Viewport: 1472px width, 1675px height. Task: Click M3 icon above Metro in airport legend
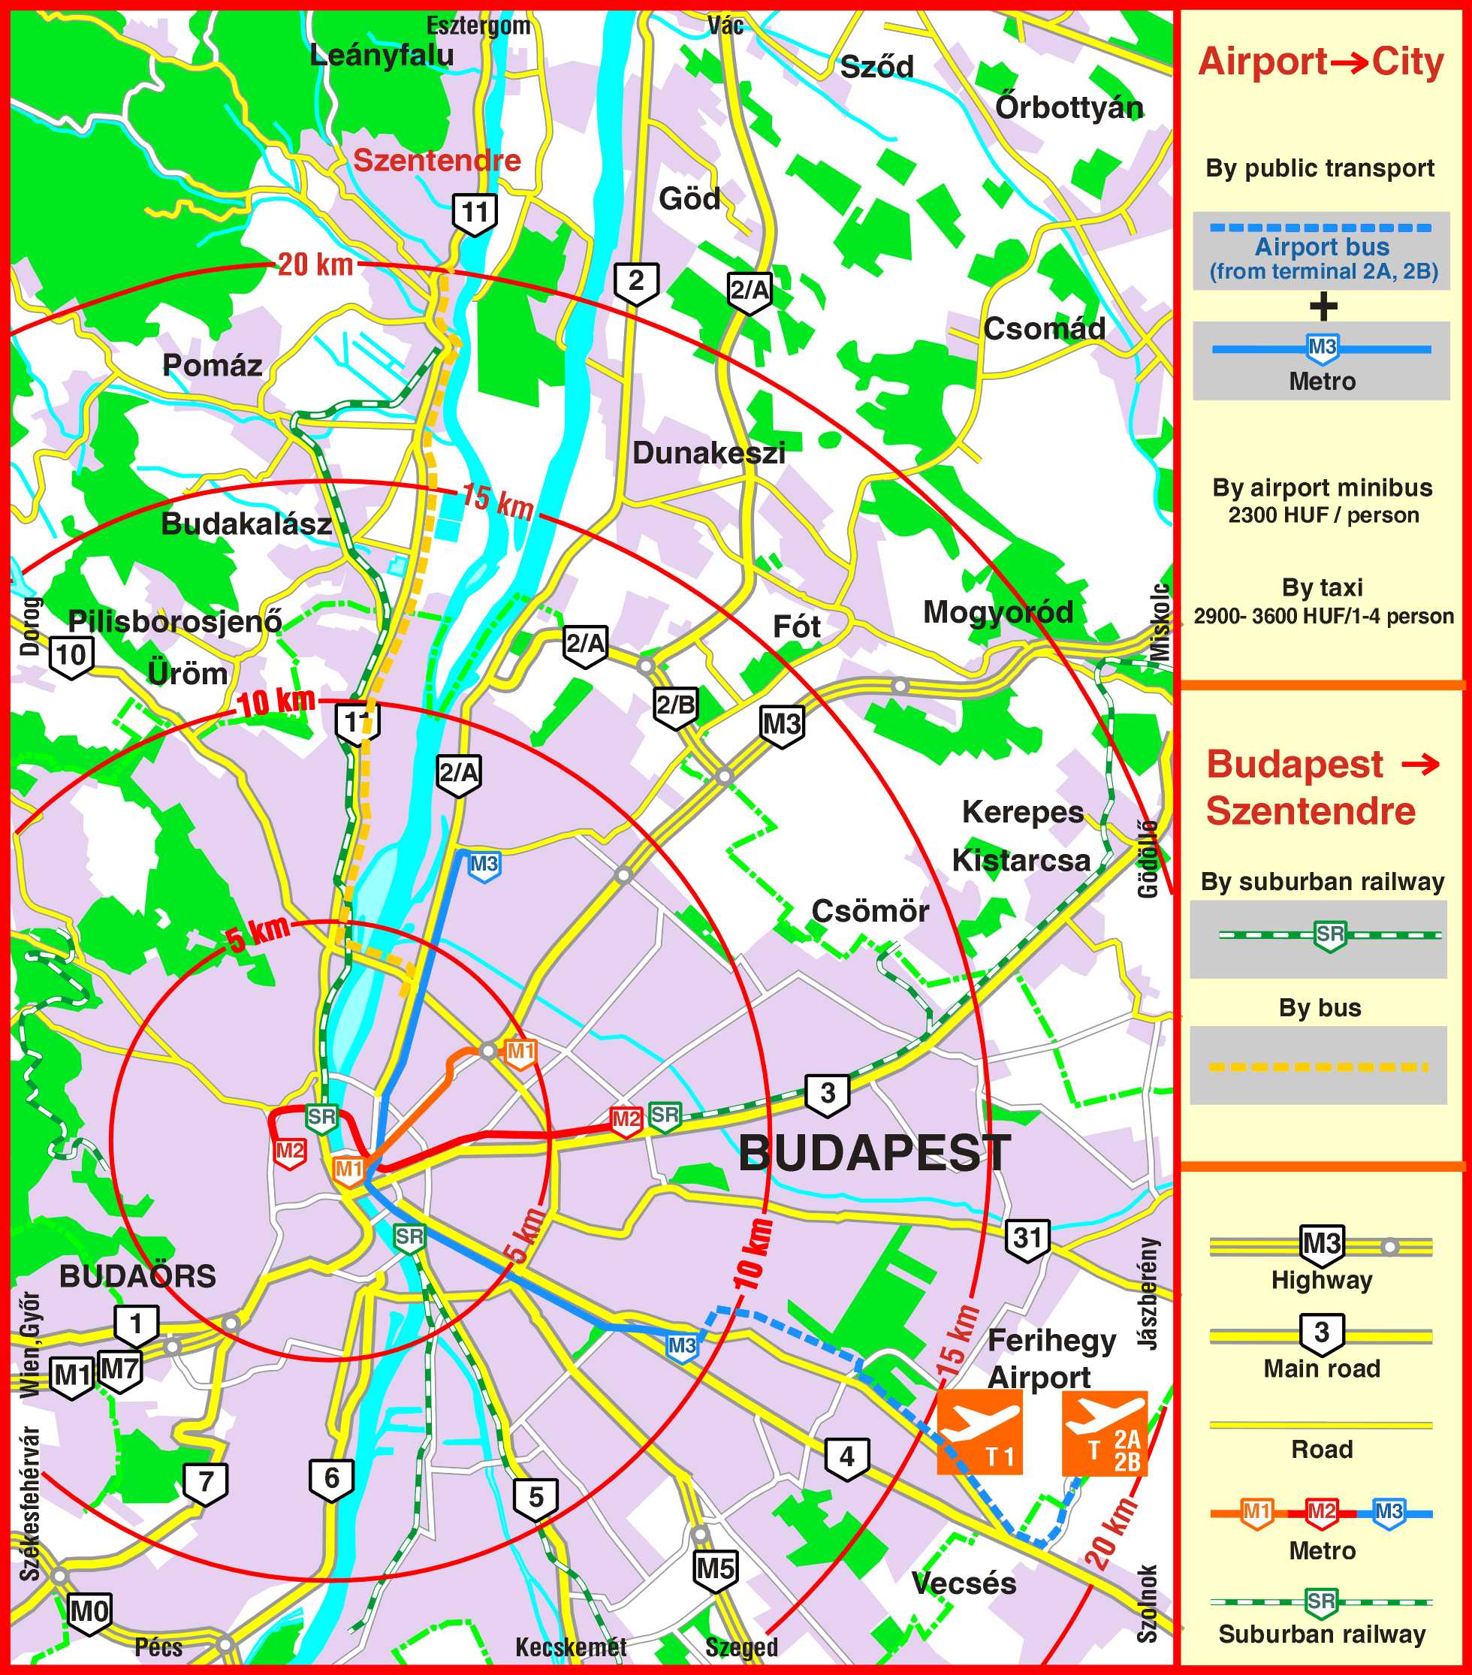1322,349
